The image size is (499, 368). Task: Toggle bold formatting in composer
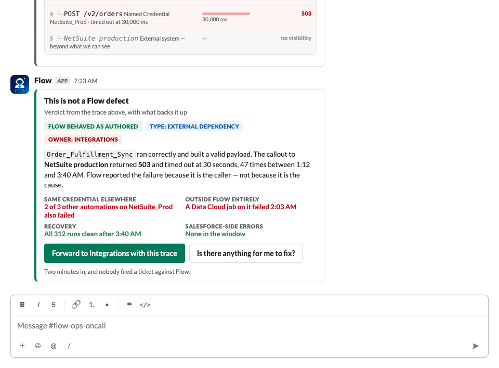(22, 304)
